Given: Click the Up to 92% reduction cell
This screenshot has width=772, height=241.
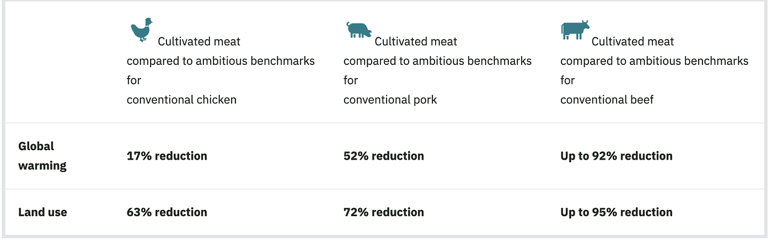Looking at the screenshot, I should (x=616, y=156).
